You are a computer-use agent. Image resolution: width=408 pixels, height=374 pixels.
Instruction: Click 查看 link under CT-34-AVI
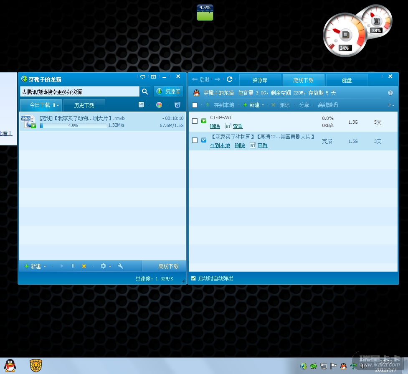tap(238, 126)
